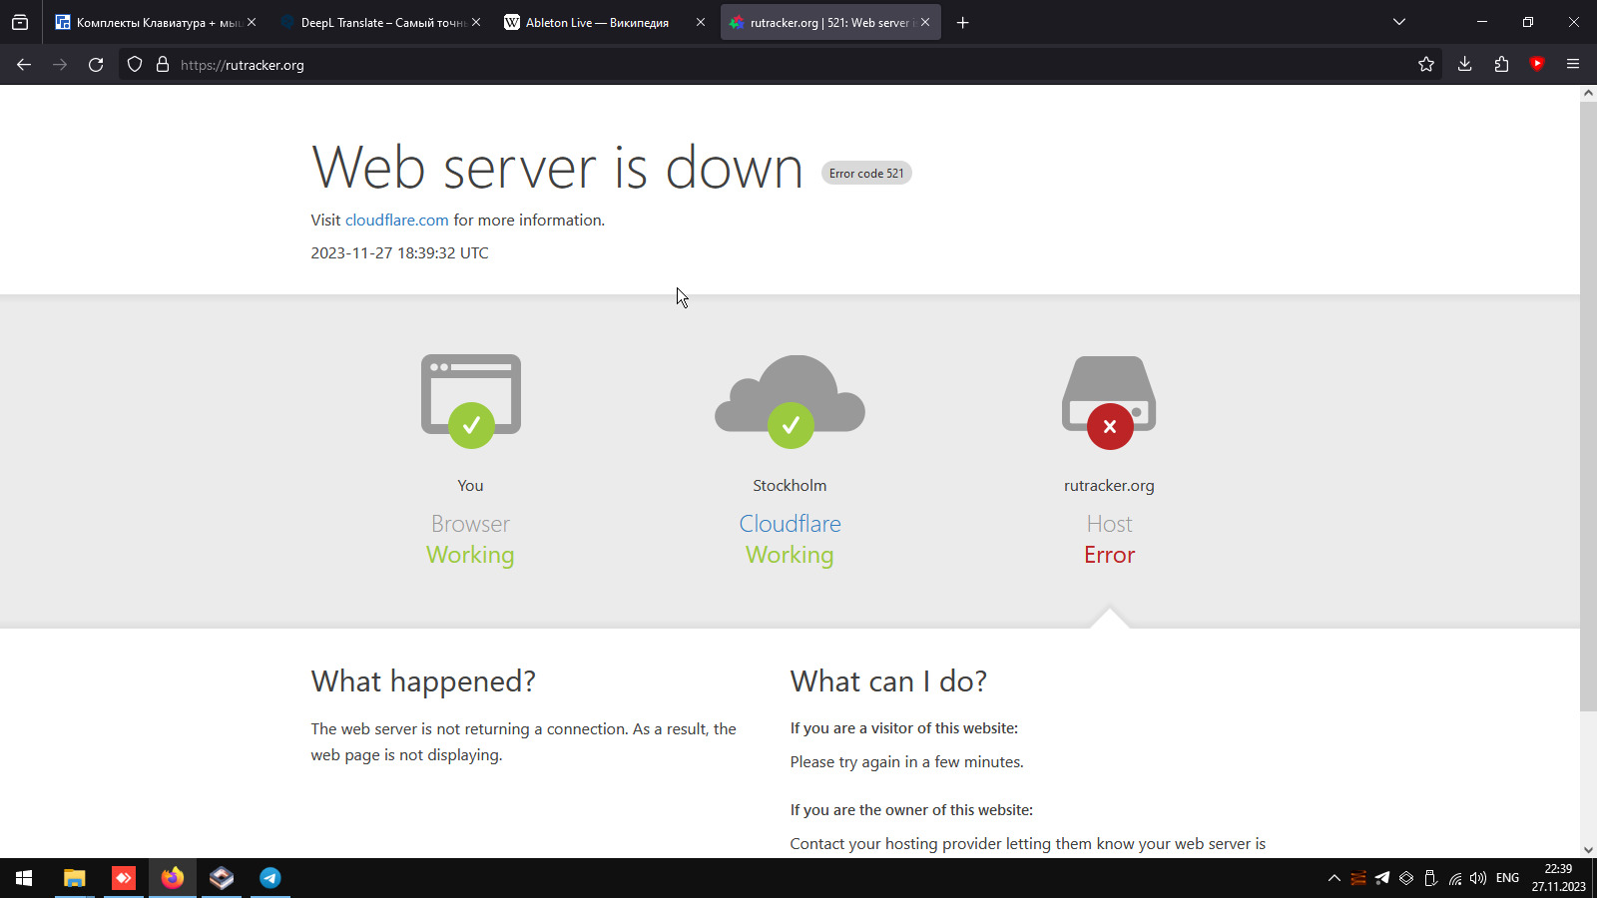Close the DeepL Translate tab
Image resolution: width=1597 pixels, height=898 pixels.
476,22
